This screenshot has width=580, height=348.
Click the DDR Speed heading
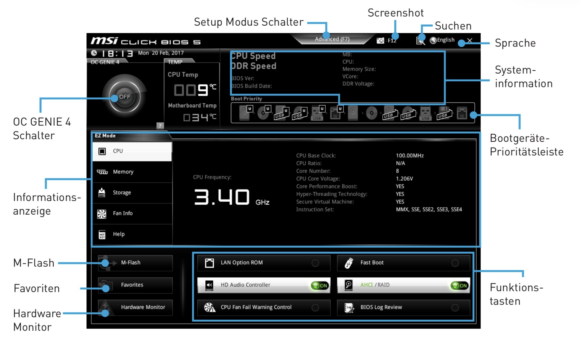point(254,66)
